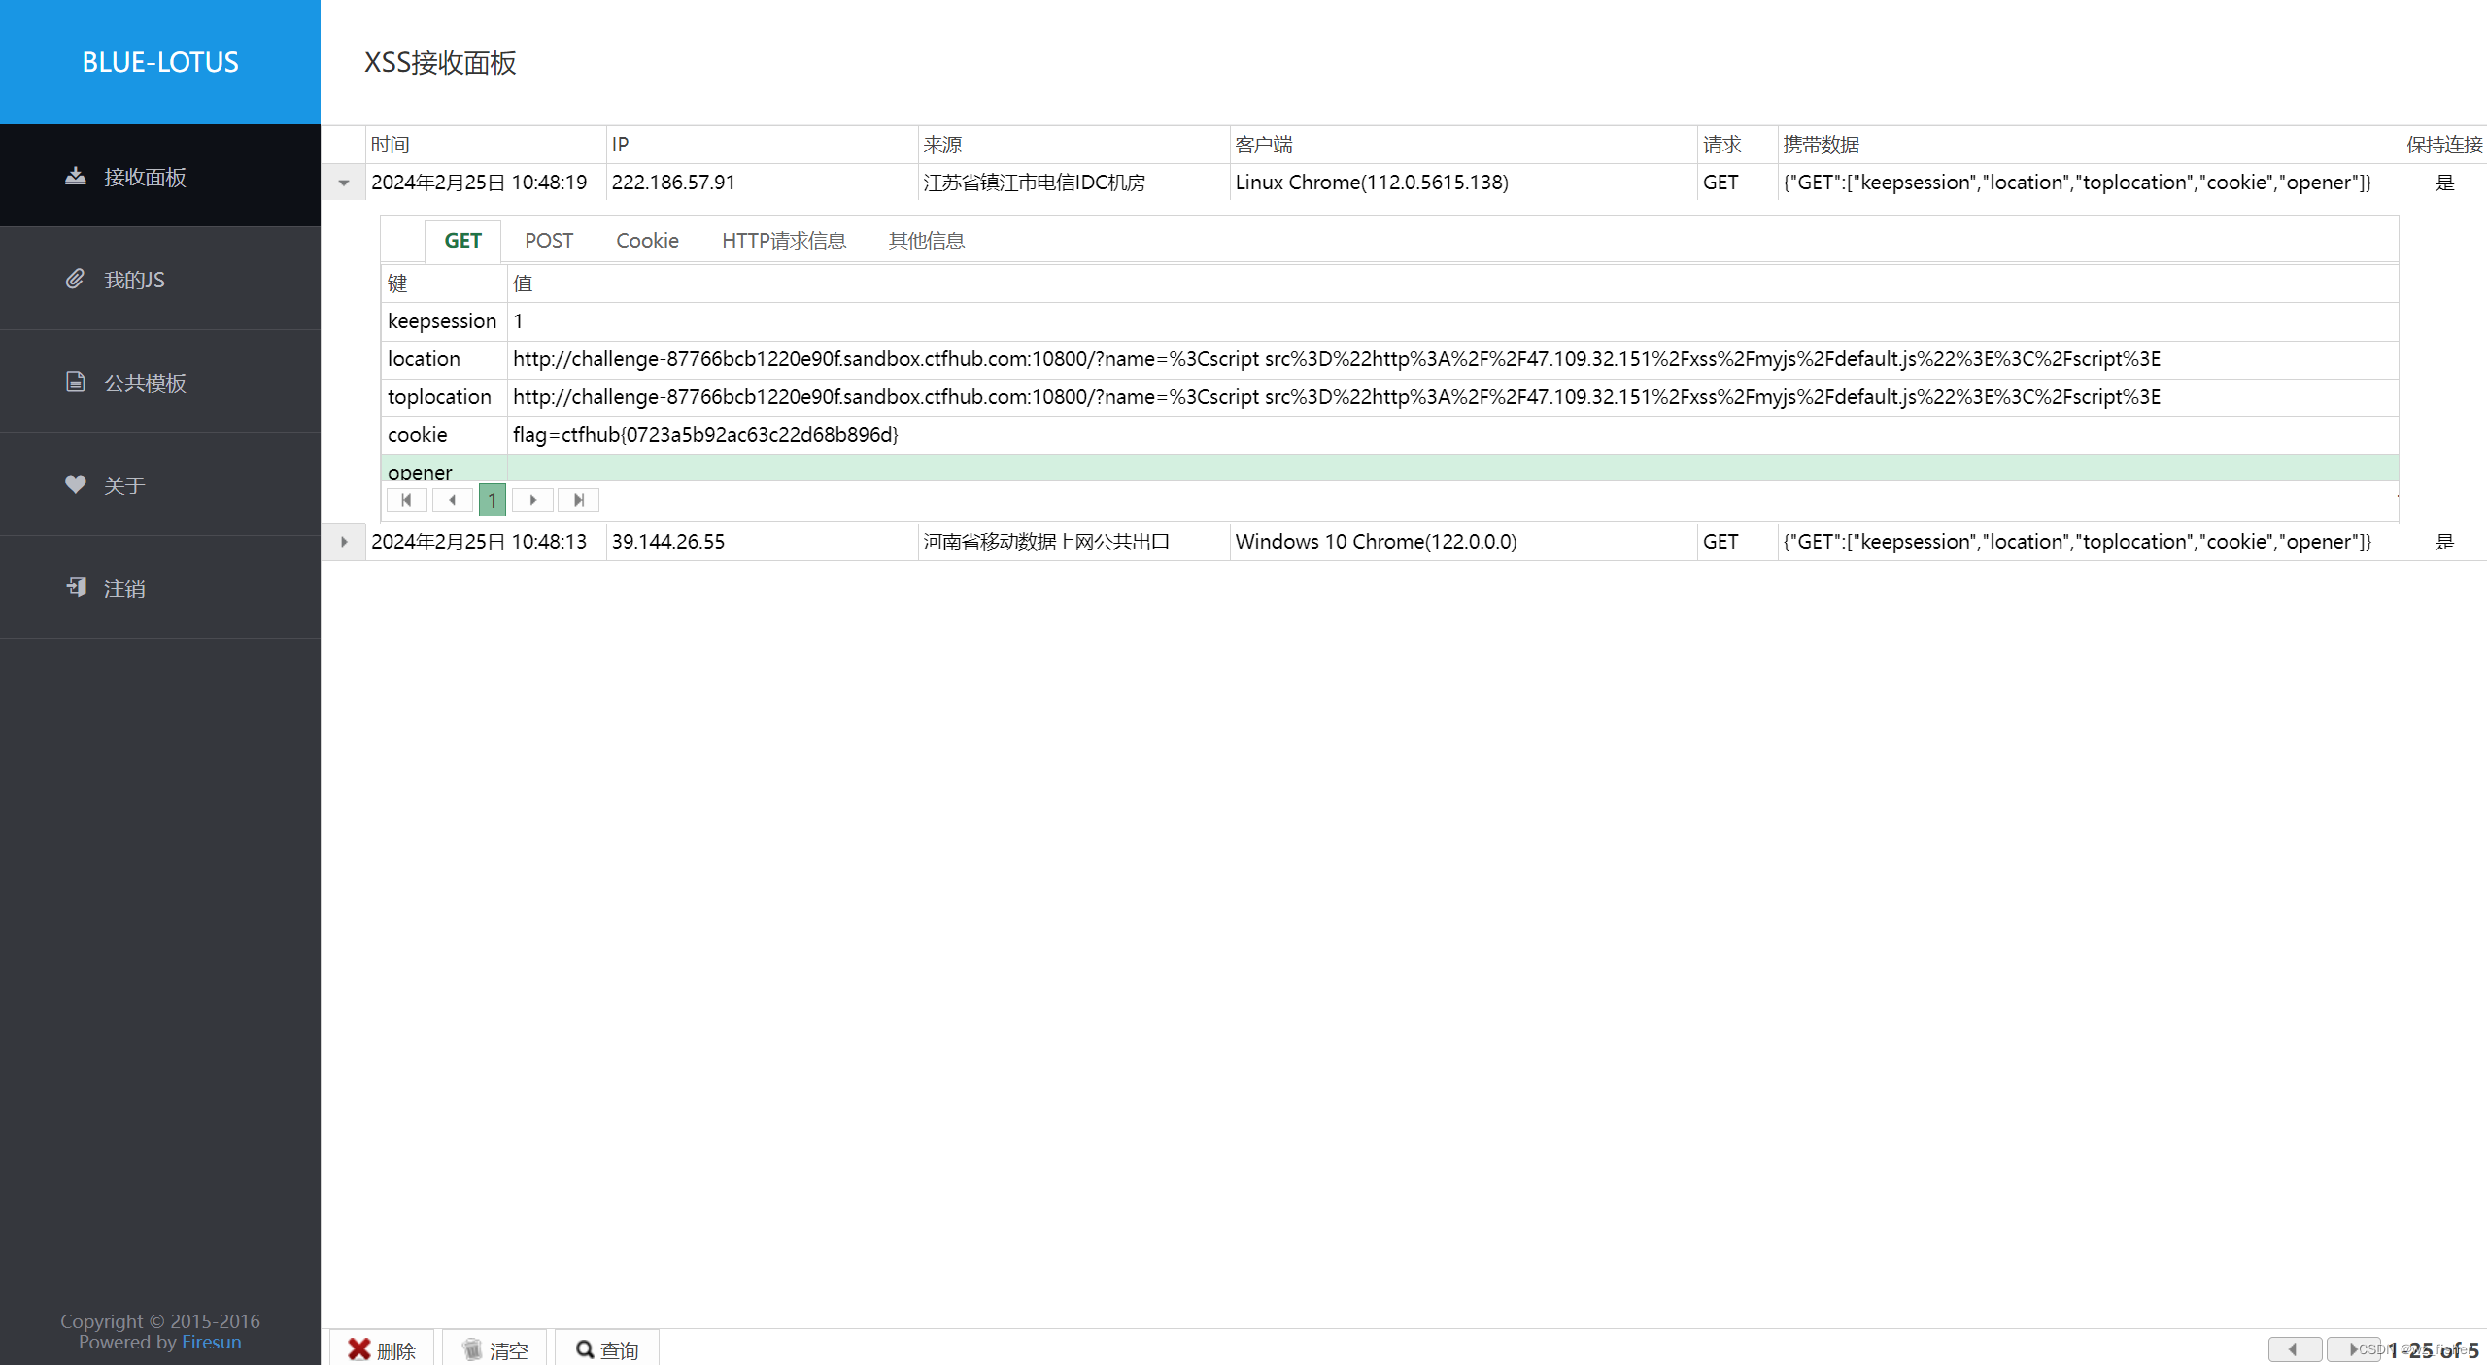This screenshot has height=1365, width=2487.
Task: Select the Windows 10 Chrome(122.0.0.0) client cell
Action: (x=1463, y=542)
